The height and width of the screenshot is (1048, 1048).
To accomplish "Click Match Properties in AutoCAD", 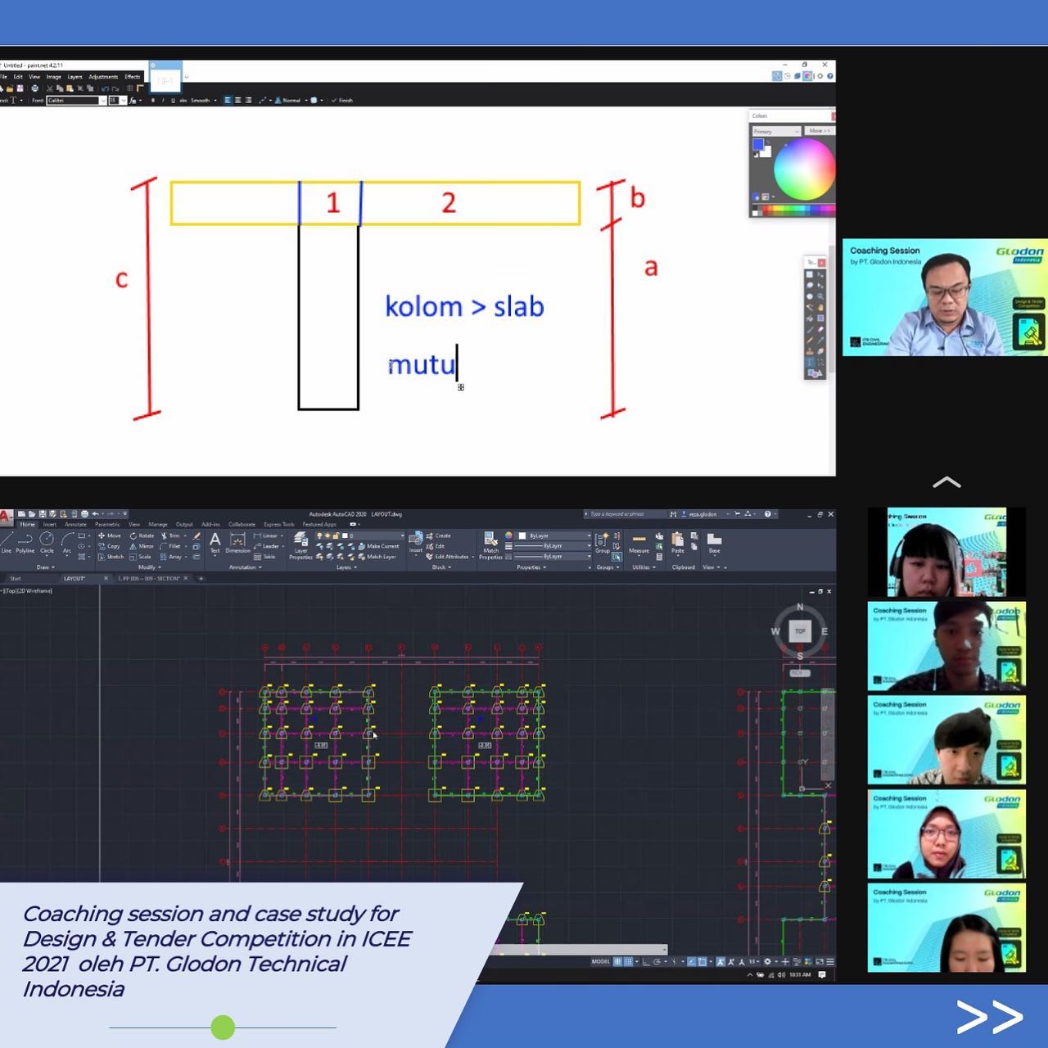I will coord(490,545).
